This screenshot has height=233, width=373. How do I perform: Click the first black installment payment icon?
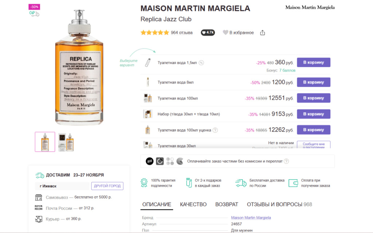coord(150,161)
